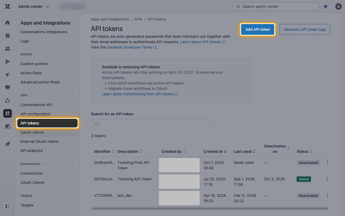
Task: Open the purple AI sparkle icon in header
Action: coord(326,6)
